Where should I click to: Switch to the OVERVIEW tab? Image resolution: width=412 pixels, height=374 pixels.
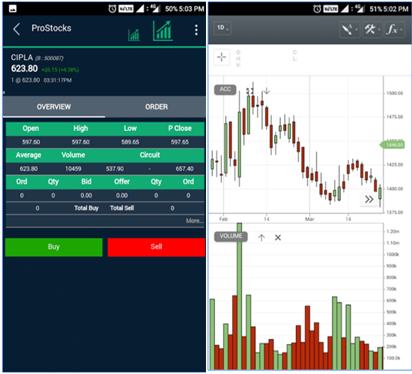(54, 107)
